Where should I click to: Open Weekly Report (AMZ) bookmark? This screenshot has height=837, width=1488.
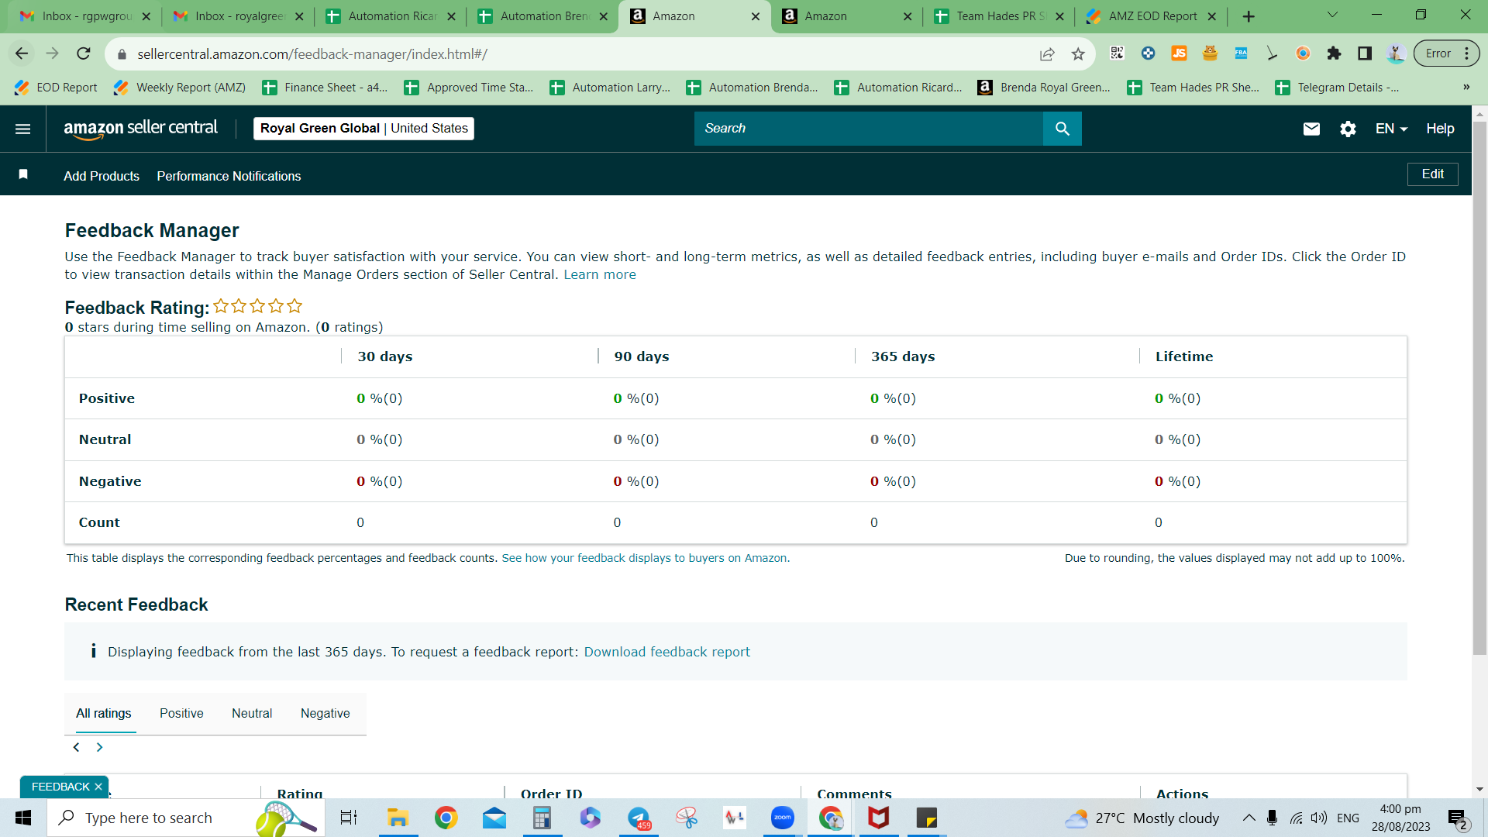coord(180,87)
